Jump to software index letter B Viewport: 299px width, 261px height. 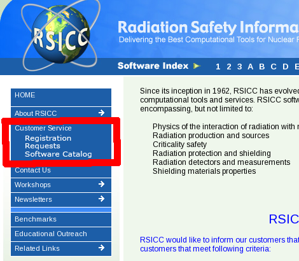tap(262, 67)
